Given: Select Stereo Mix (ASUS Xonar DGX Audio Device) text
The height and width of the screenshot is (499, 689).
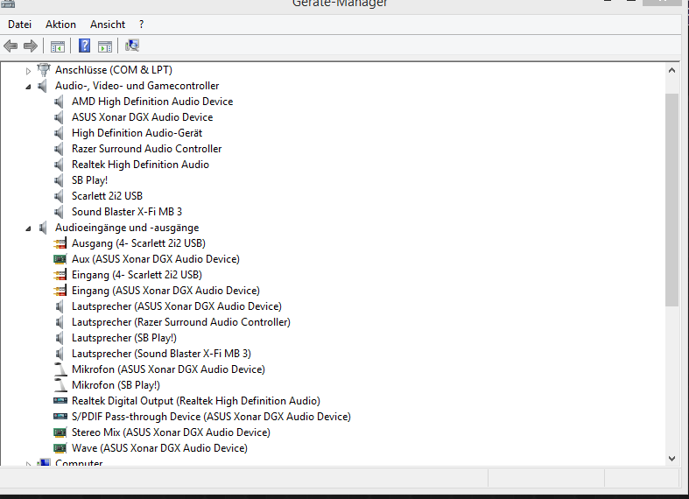Looking at the screenshot, I should pos(171,432).
